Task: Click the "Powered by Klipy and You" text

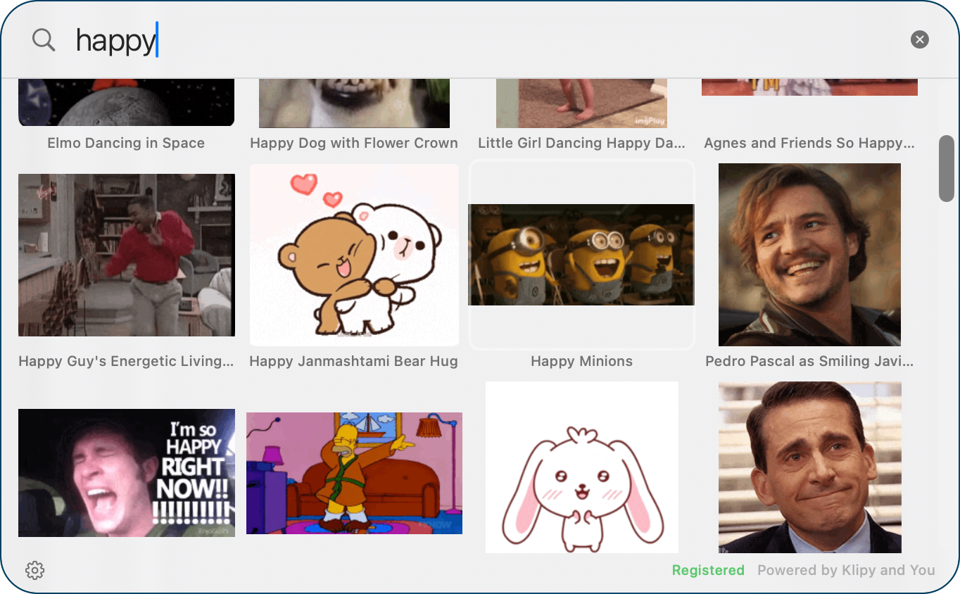Action: pos(846,570)
